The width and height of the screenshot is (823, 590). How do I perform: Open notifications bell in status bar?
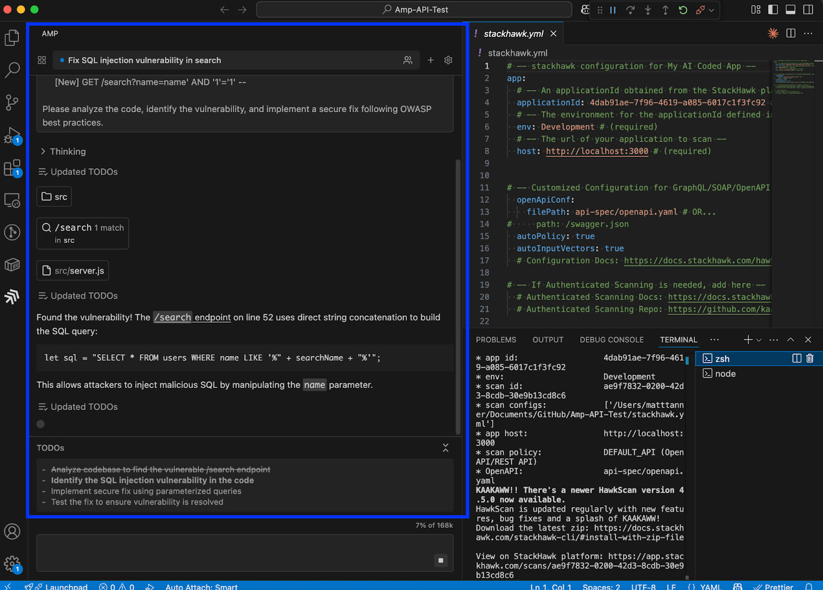(x=809, y=587)
